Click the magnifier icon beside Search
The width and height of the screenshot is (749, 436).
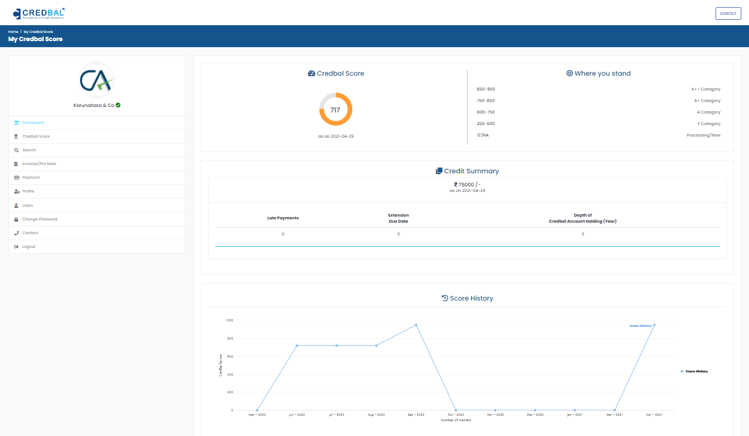click(16, 150)
